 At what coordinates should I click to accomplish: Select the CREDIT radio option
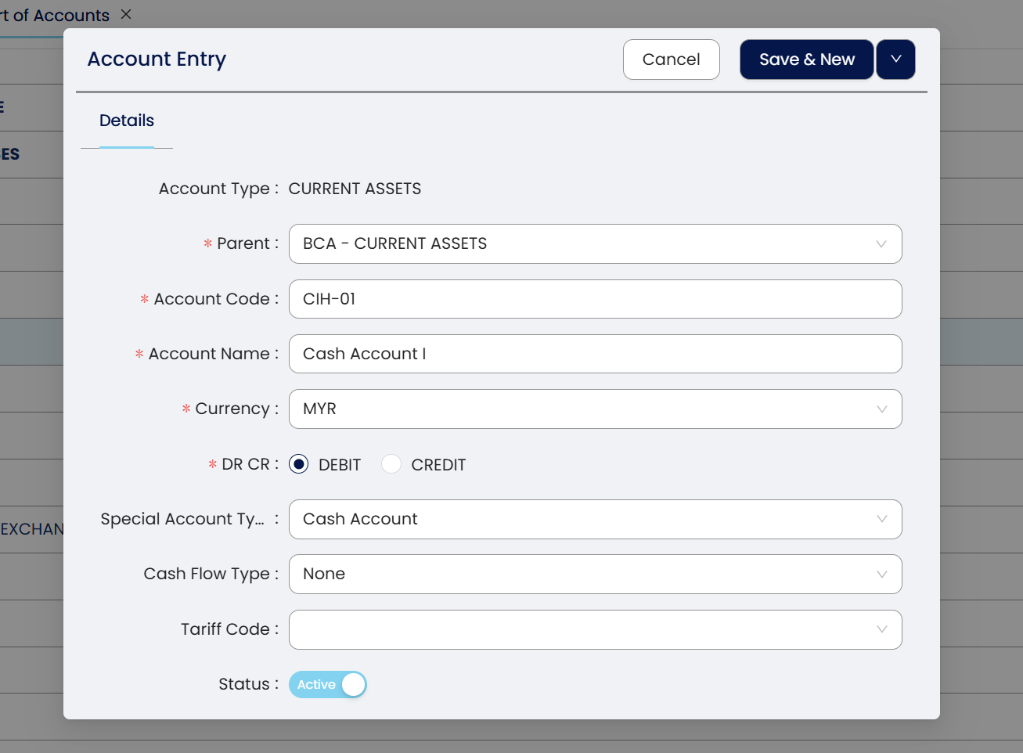(391, 464)
